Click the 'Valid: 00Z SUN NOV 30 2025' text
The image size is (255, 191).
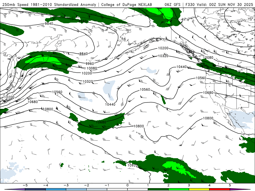(x=225, y=4)
